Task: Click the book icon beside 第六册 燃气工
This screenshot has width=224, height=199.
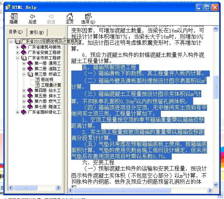Action: (30, 101)
